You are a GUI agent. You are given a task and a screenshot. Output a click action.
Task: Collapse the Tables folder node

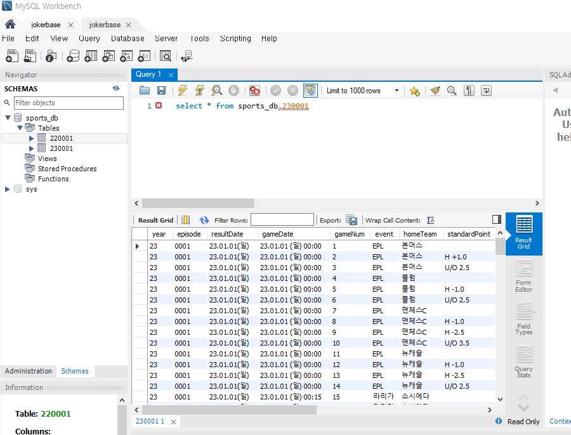click(20, 127)
